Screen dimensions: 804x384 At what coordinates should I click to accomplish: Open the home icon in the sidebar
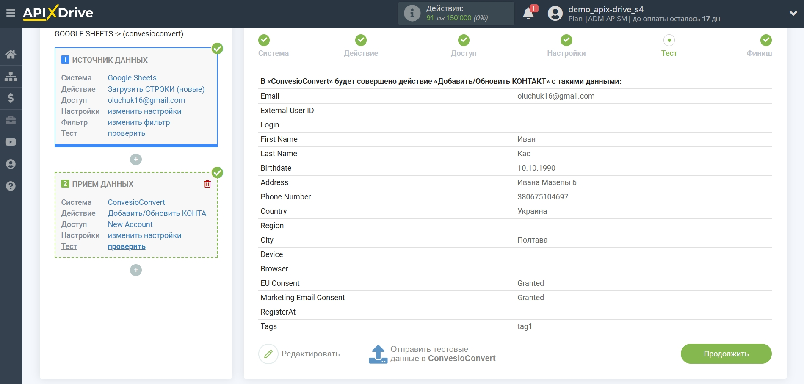click(x=11, y=54)
